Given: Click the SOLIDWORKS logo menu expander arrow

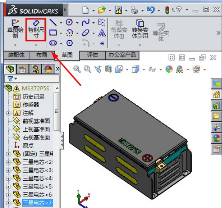Looking at the screenshot, I should coord(65,10).
